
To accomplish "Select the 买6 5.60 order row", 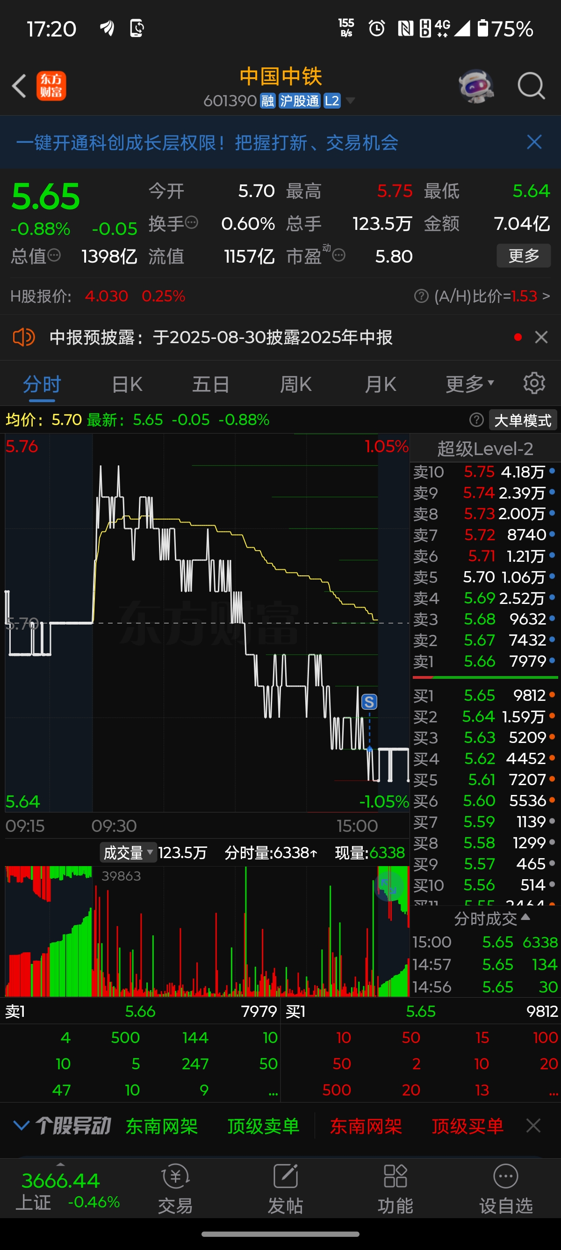I will 485,801.
